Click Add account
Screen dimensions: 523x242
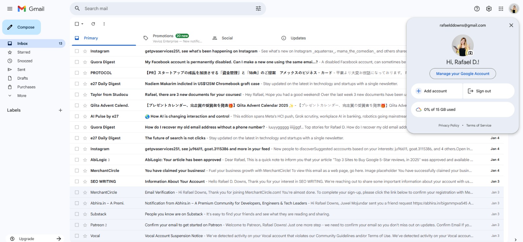coord(437,91)
